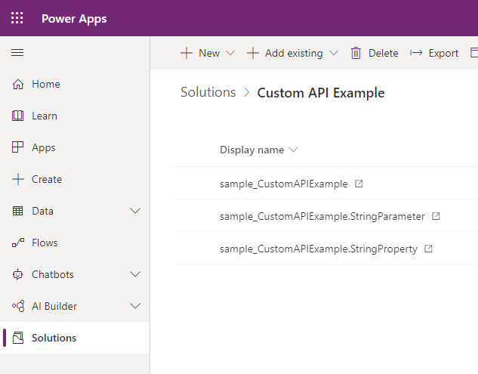
Task: Click the Flows icon in sidebar
Action: tap(18, 243)
